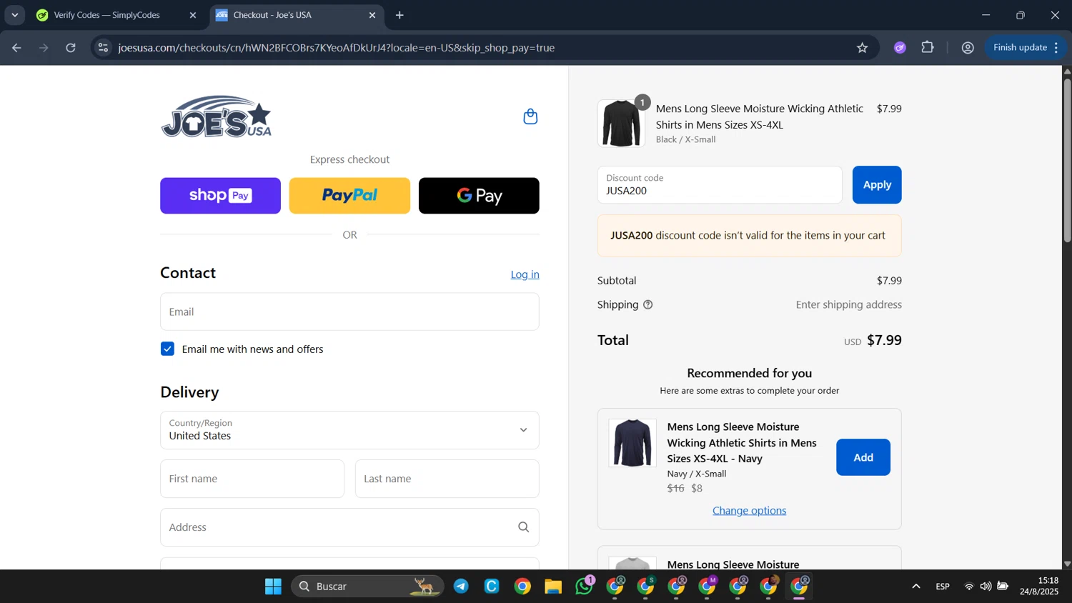Click the purple extension icon in toolbar

pyautogui.click(x=900, y=48)
